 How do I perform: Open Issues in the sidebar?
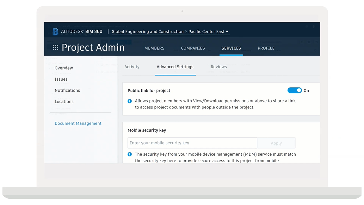click(61, 79)
